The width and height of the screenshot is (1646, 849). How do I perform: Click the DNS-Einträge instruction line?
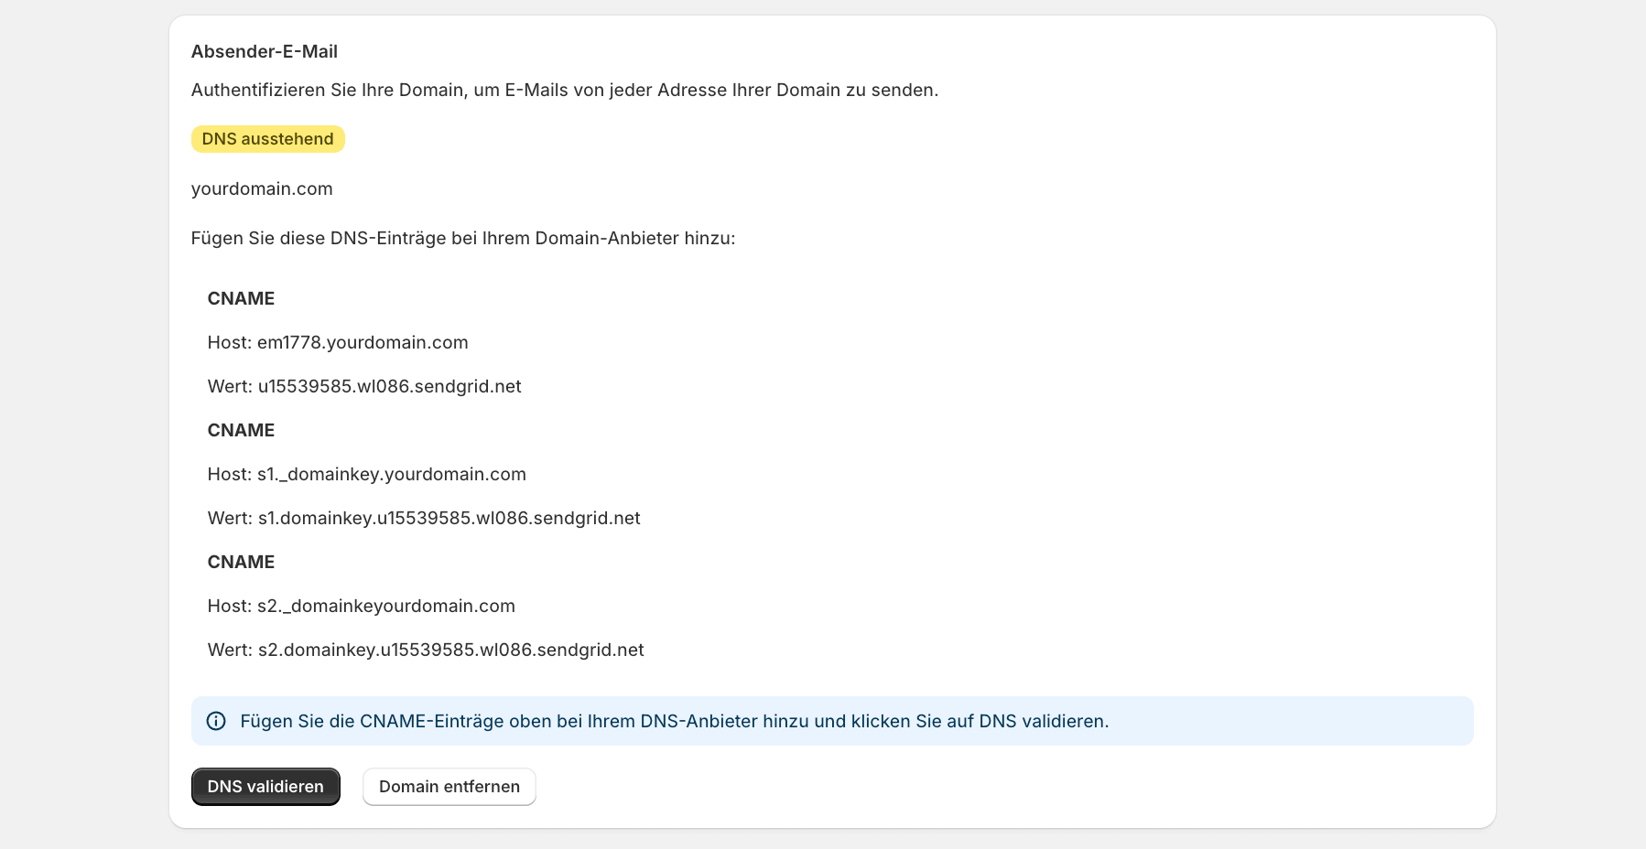(x=461, y=238)
